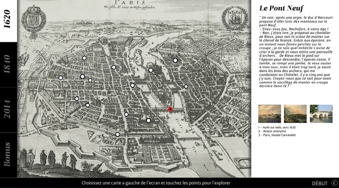Tap the white point just below-left of the red marker
The width and height of the screenshot is (339, 188).
148,121
